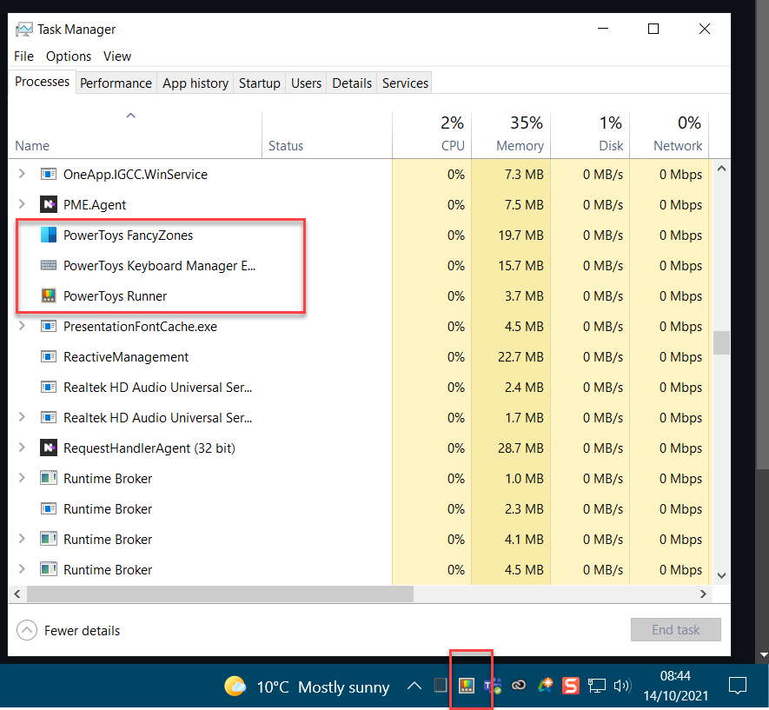Open PowerToys Runner from the system tray
This screenshot has height=710, width=769.
click(467, 685)
